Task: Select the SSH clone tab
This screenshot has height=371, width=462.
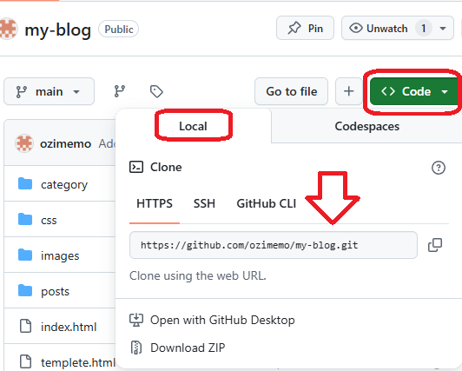Action: coord(204,203)
